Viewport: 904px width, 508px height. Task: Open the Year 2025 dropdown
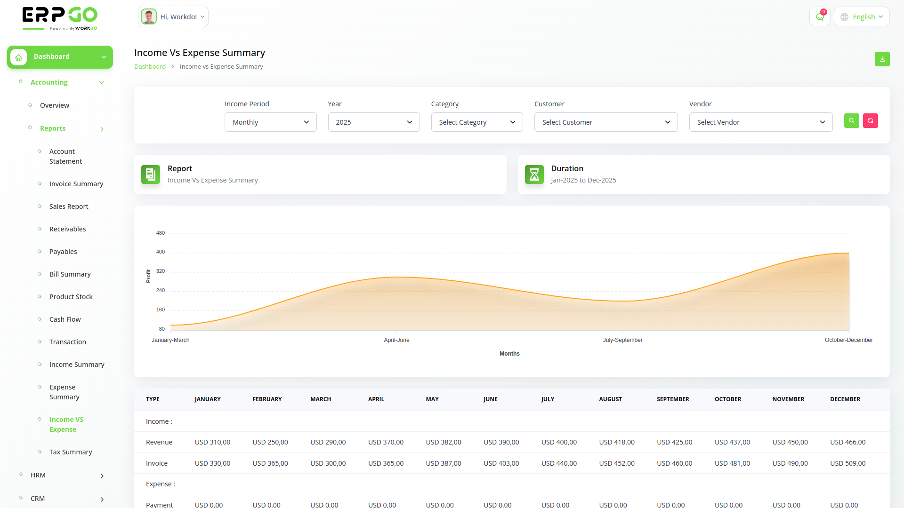[373, 122]
